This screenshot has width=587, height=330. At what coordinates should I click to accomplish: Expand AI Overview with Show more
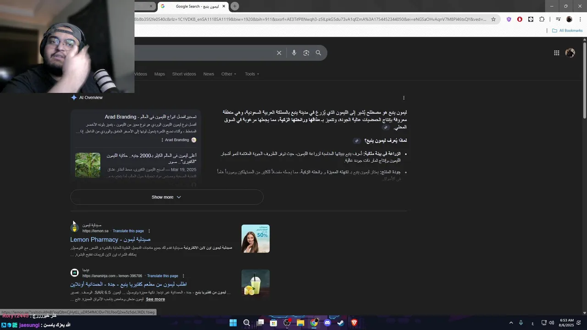click(x=167, y=197)
